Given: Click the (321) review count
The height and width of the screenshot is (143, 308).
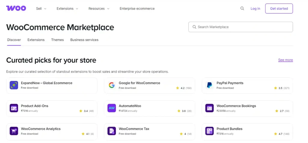Looking at the screenshot, I should (286, 88).
